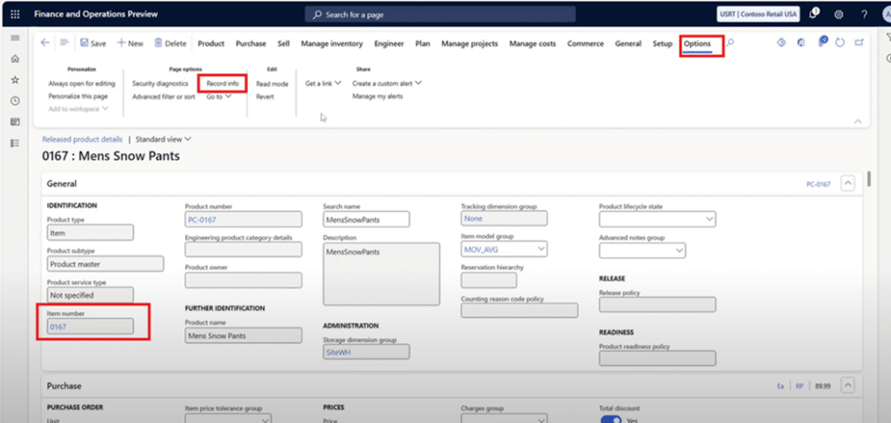Screen dimensions: 891x423
Task: Click Manage my alerts
Action: click(x=378, y=96)
